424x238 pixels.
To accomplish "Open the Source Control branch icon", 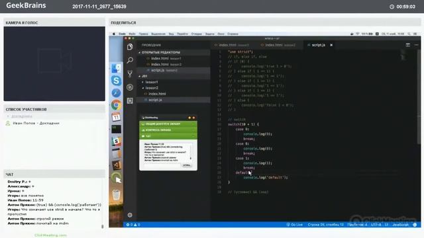I will [x=130, y=73].
